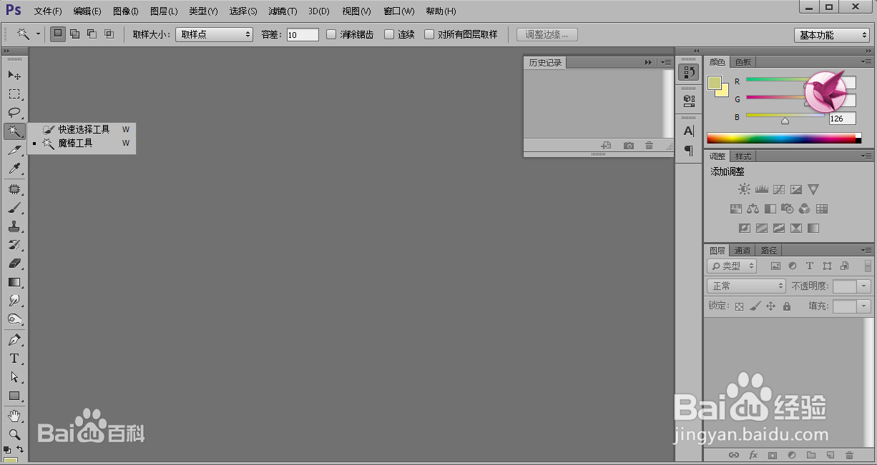Viewport: 877px width, 465px height.
Task: Add a Brightness/Contrast adjustment
Action: click(745, 190)
